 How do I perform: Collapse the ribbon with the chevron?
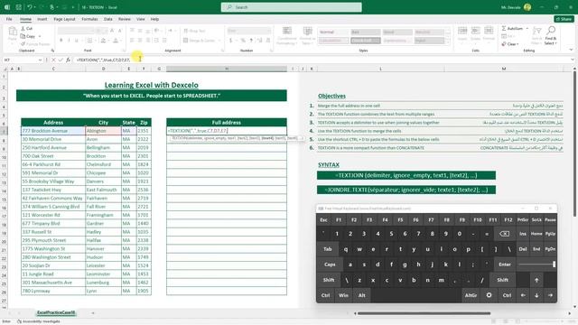click(x=571, y=50)
